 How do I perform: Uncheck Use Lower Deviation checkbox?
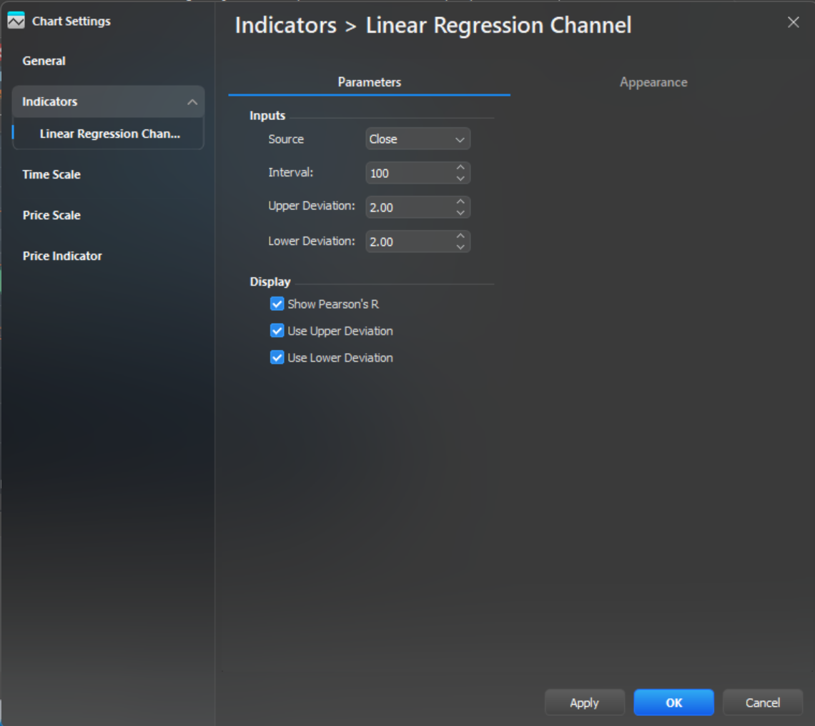click(x=277, y=357)
